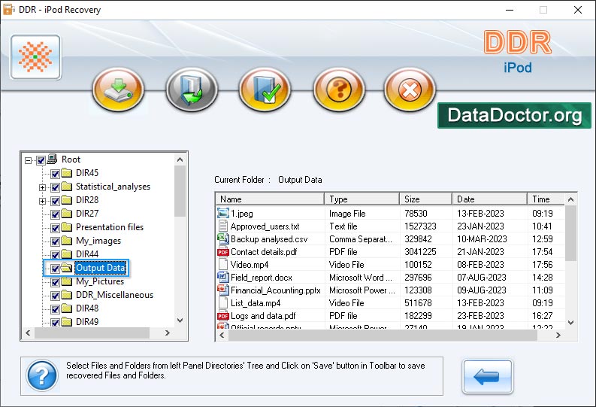Click the tree panel right arrow
Viewport: 596px width, 407px height.
click(168, 333)
